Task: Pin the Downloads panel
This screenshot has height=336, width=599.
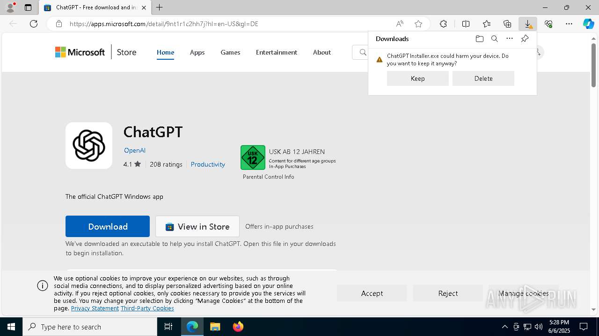Action: pos(525,39)
